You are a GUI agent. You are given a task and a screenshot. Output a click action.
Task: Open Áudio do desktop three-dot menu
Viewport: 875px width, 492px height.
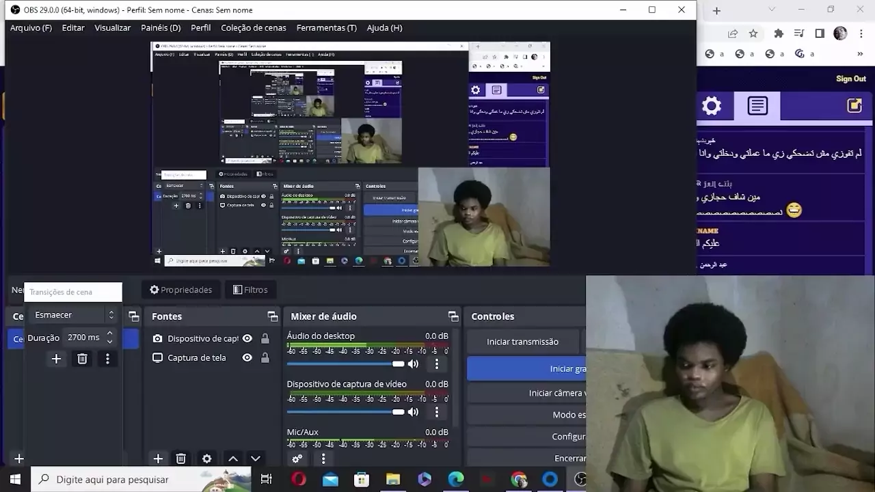click(x=437, y=364)
